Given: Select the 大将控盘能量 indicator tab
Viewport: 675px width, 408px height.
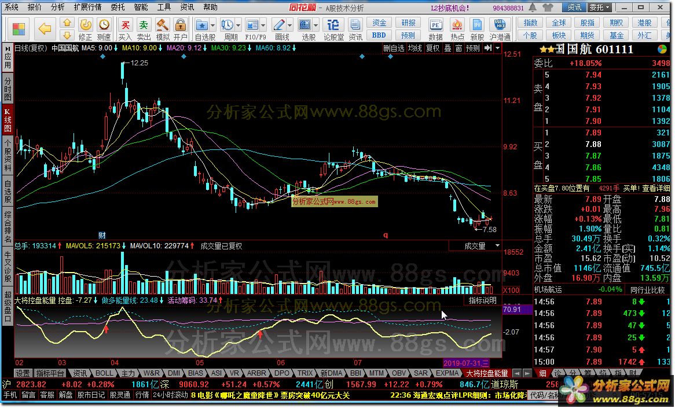Looking at the screenshot, I should [x=487, y=373].
